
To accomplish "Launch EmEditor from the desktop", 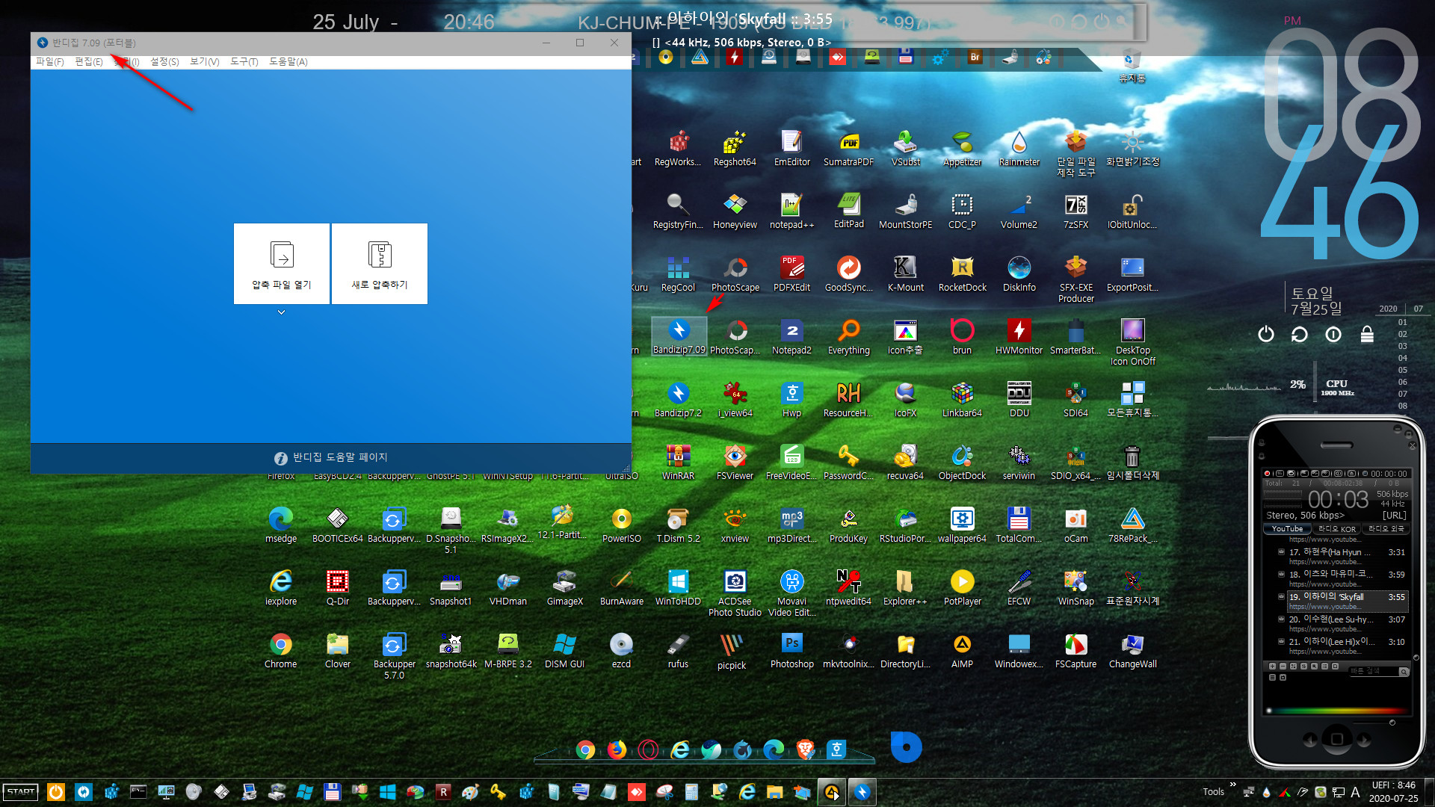I will tap(791, 149).
